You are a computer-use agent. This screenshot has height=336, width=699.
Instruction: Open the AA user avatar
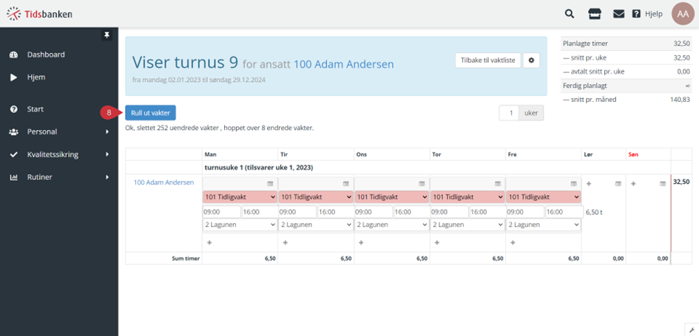point(683,14)
